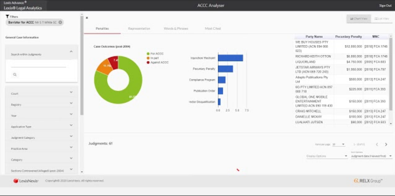The height and width of the screenshot is (196, 395).
Task: Select the Representation tab
Action: pos(139,28)
